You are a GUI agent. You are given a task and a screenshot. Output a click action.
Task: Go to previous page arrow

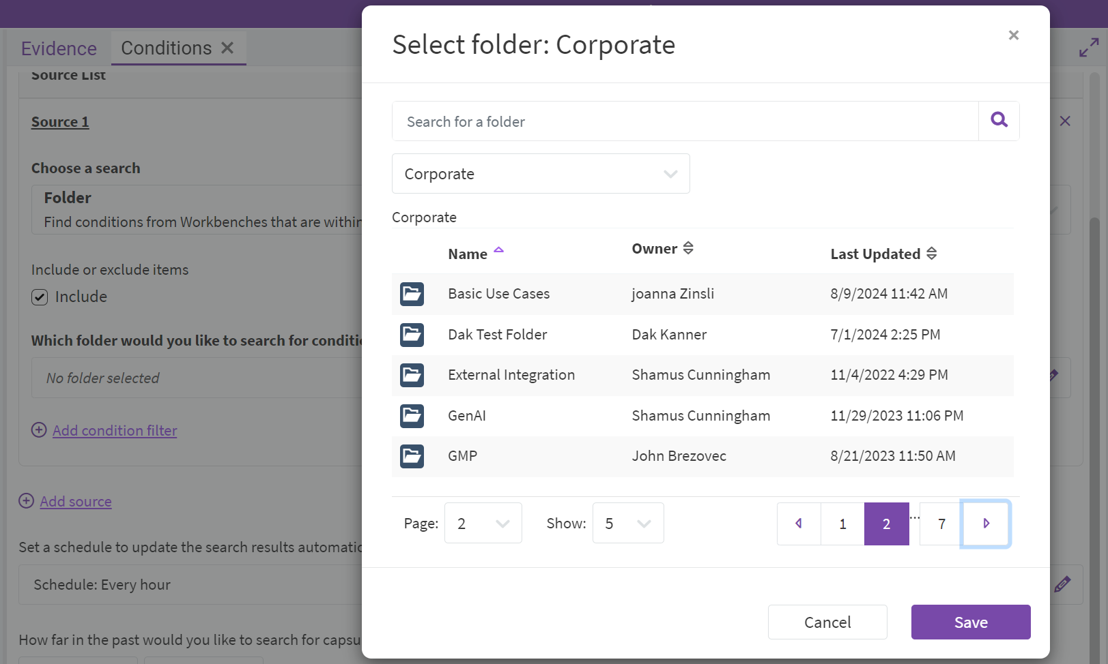pyautogui.click(x=799, y=524)
